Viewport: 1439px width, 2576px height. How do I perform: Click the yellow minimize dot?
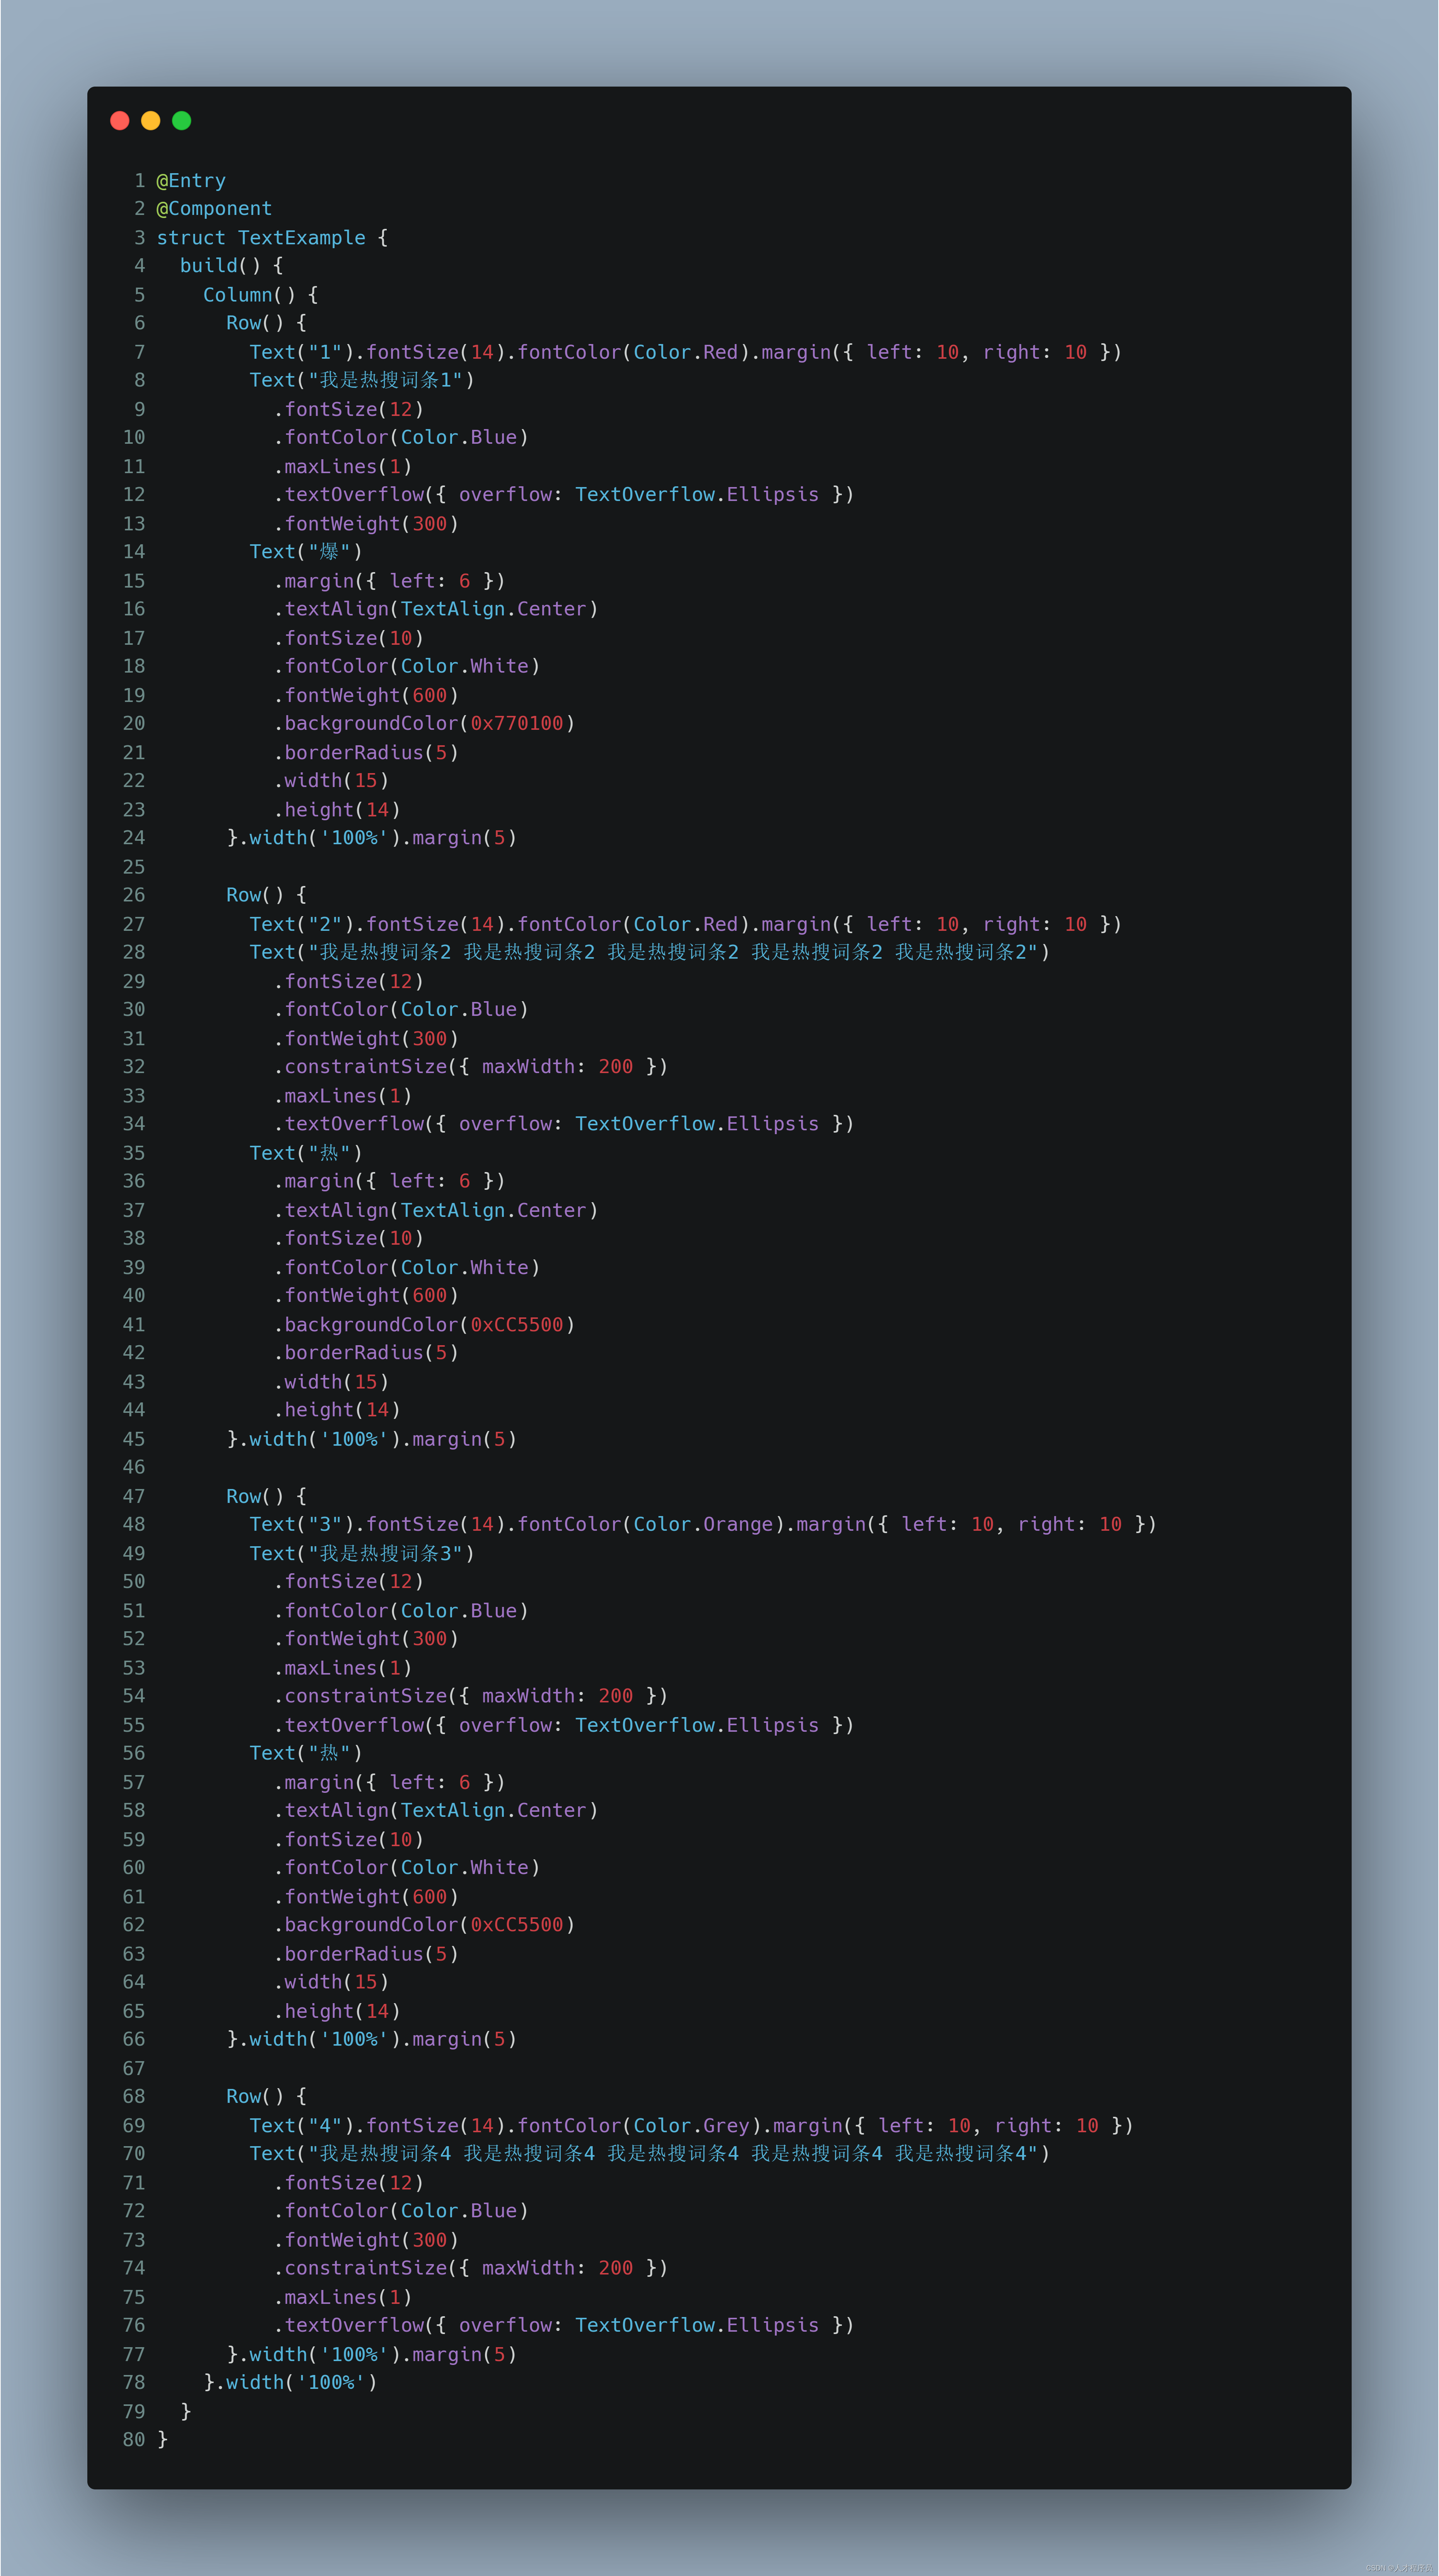coord(151,121)
